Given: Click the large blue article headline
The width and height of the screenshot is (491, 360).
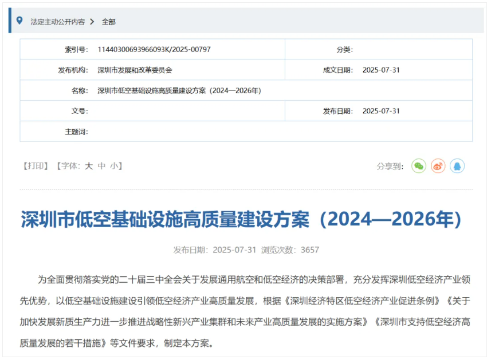Looking at the screenshot, I should pos(241,220).
